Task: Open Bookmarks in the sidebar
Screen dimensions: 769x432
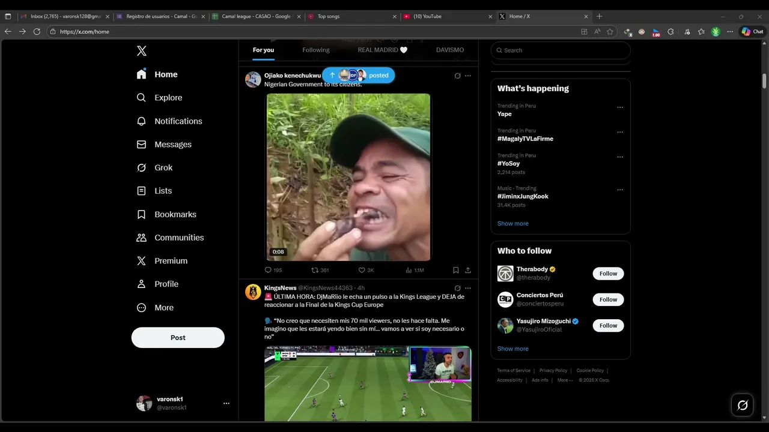Action: (166, 214)
